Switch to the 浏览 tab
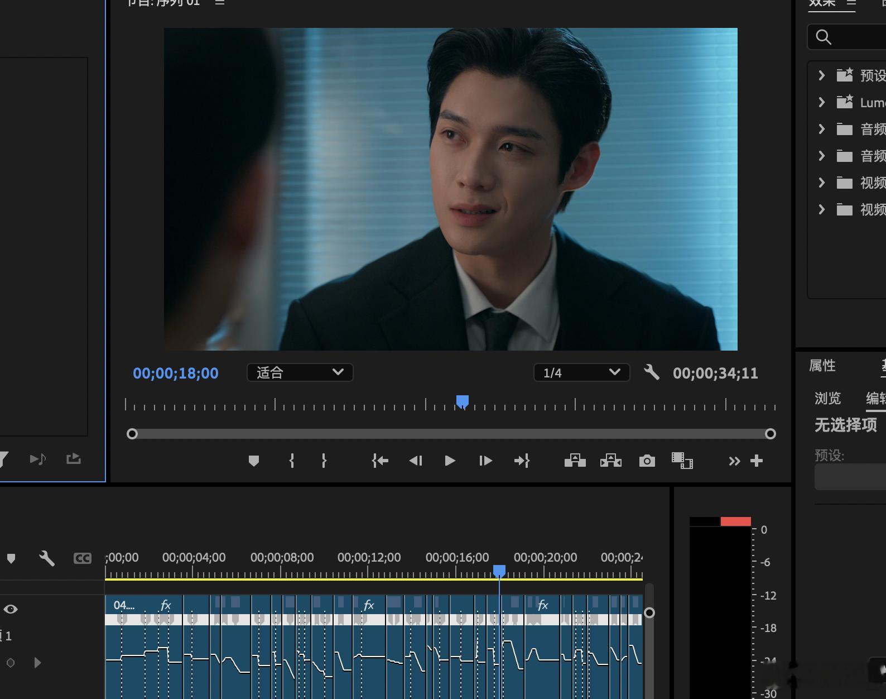The width and height of the screenshot is (886, 699). click(x=827, y=398)
